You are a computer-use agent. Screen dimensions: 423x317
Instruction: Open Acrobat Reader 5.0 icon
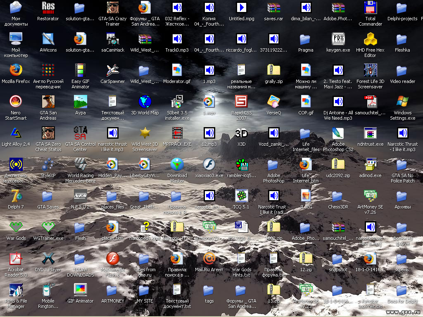point(16,258)
